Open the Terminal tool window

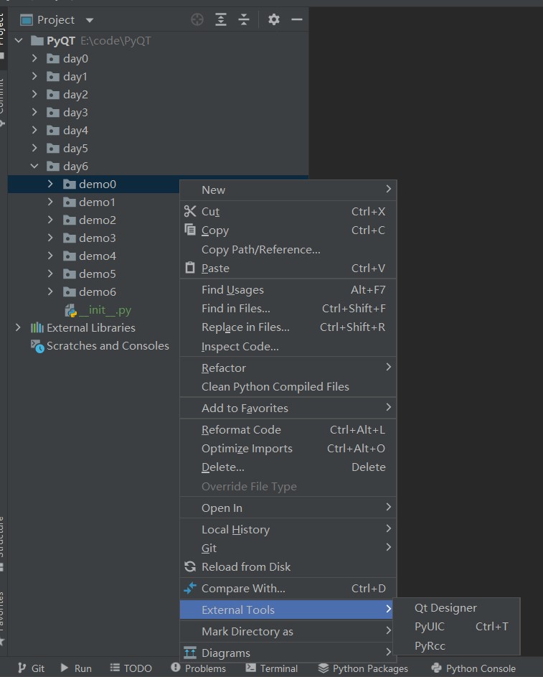pos(272,668)
